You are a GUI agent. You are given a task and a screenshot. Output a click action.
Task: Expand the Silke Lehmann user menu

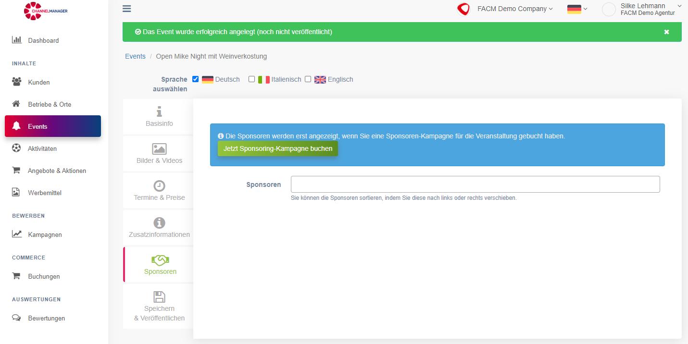pos(651,9)
